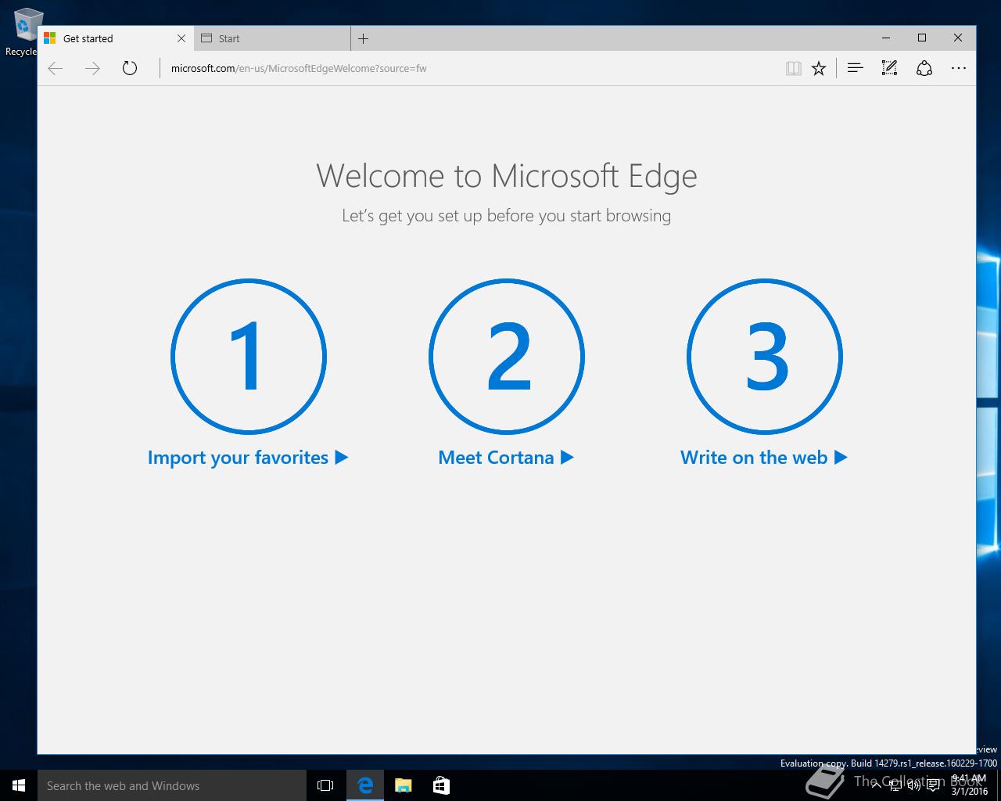Click the numbered circle 3
Screen dimensions: 1001x801
click(765, 357)
